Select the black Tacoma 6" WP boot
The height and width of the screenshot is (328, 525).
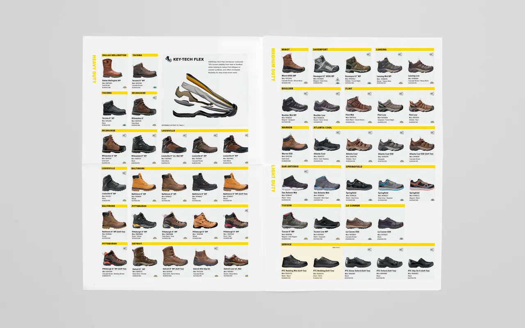click(114, 108)
